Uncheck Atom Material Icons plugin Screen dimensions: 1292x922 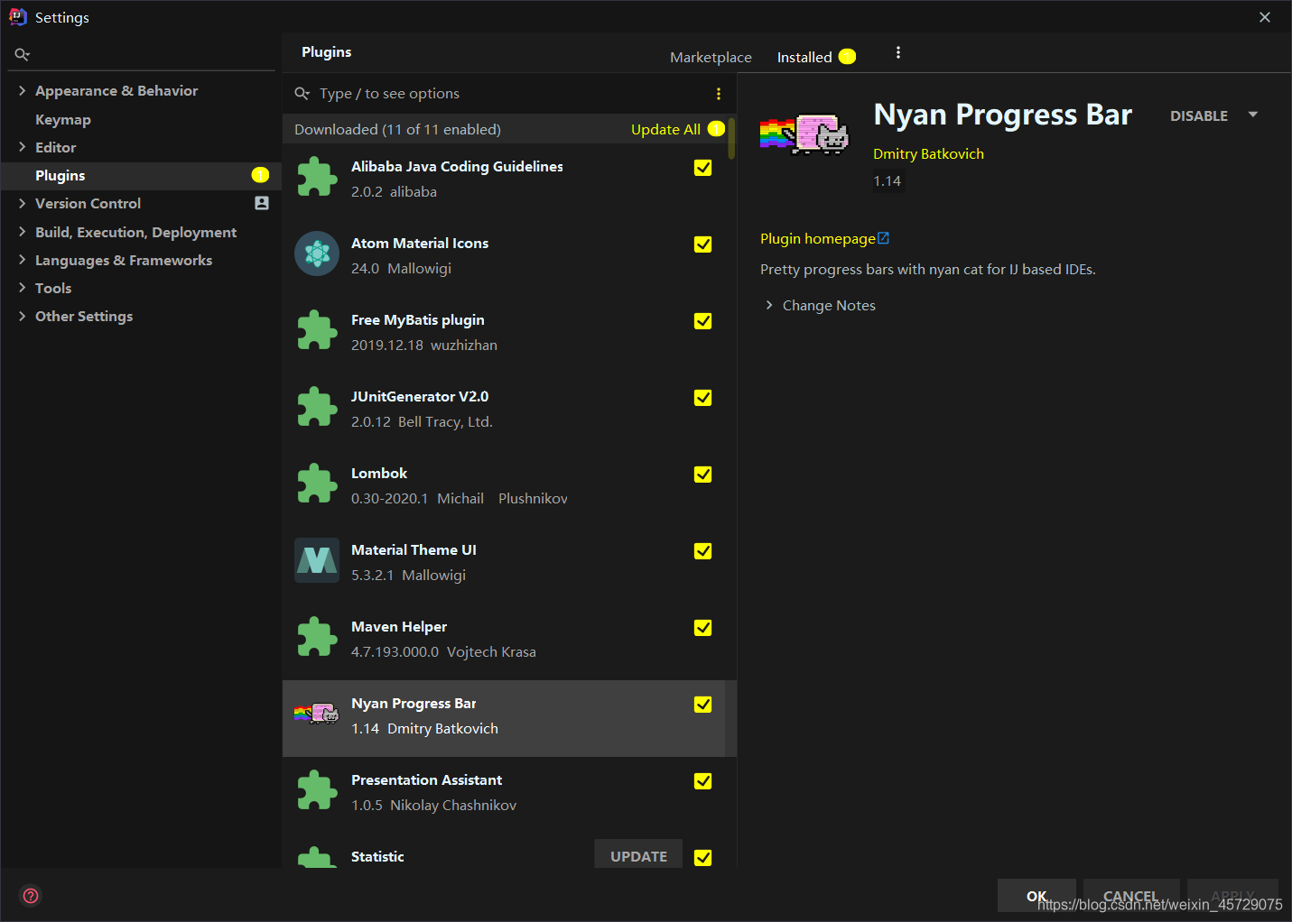coord(702,244)
